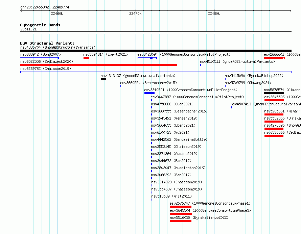Viewport: 301px width, 234px height.
Task: Open the nsv3943491 (Wenger2019) label
Action: (174, 118)
